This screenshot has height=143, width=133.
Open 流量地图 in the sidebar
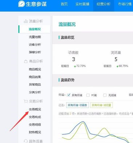[35, 37]
